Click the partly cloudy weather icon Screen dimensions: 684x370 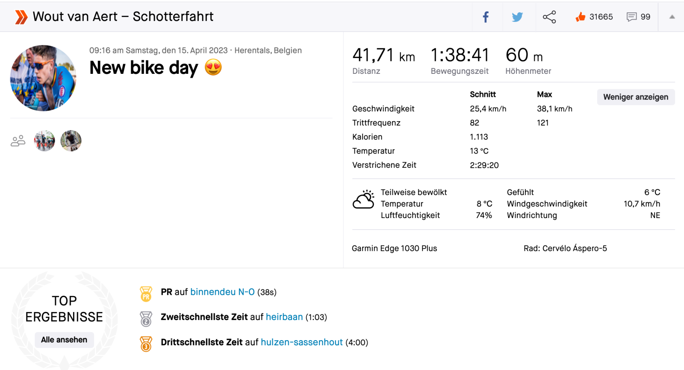pyautogui.click(x=363, y=199)
